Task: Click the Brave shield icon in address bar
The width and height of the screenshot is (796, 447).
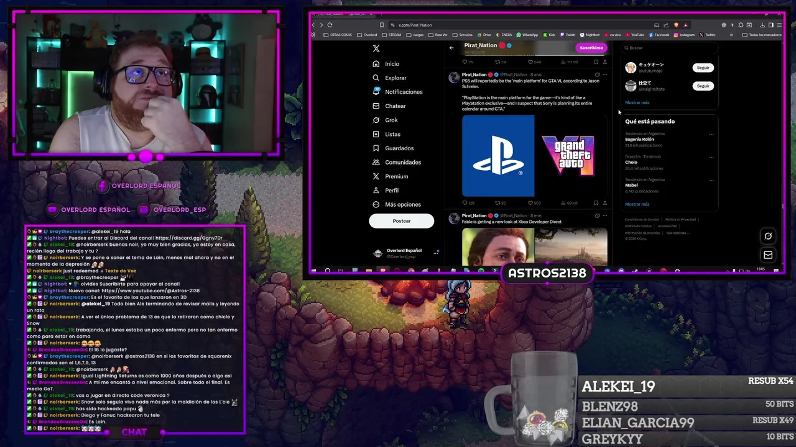Action: pos(676,25)
